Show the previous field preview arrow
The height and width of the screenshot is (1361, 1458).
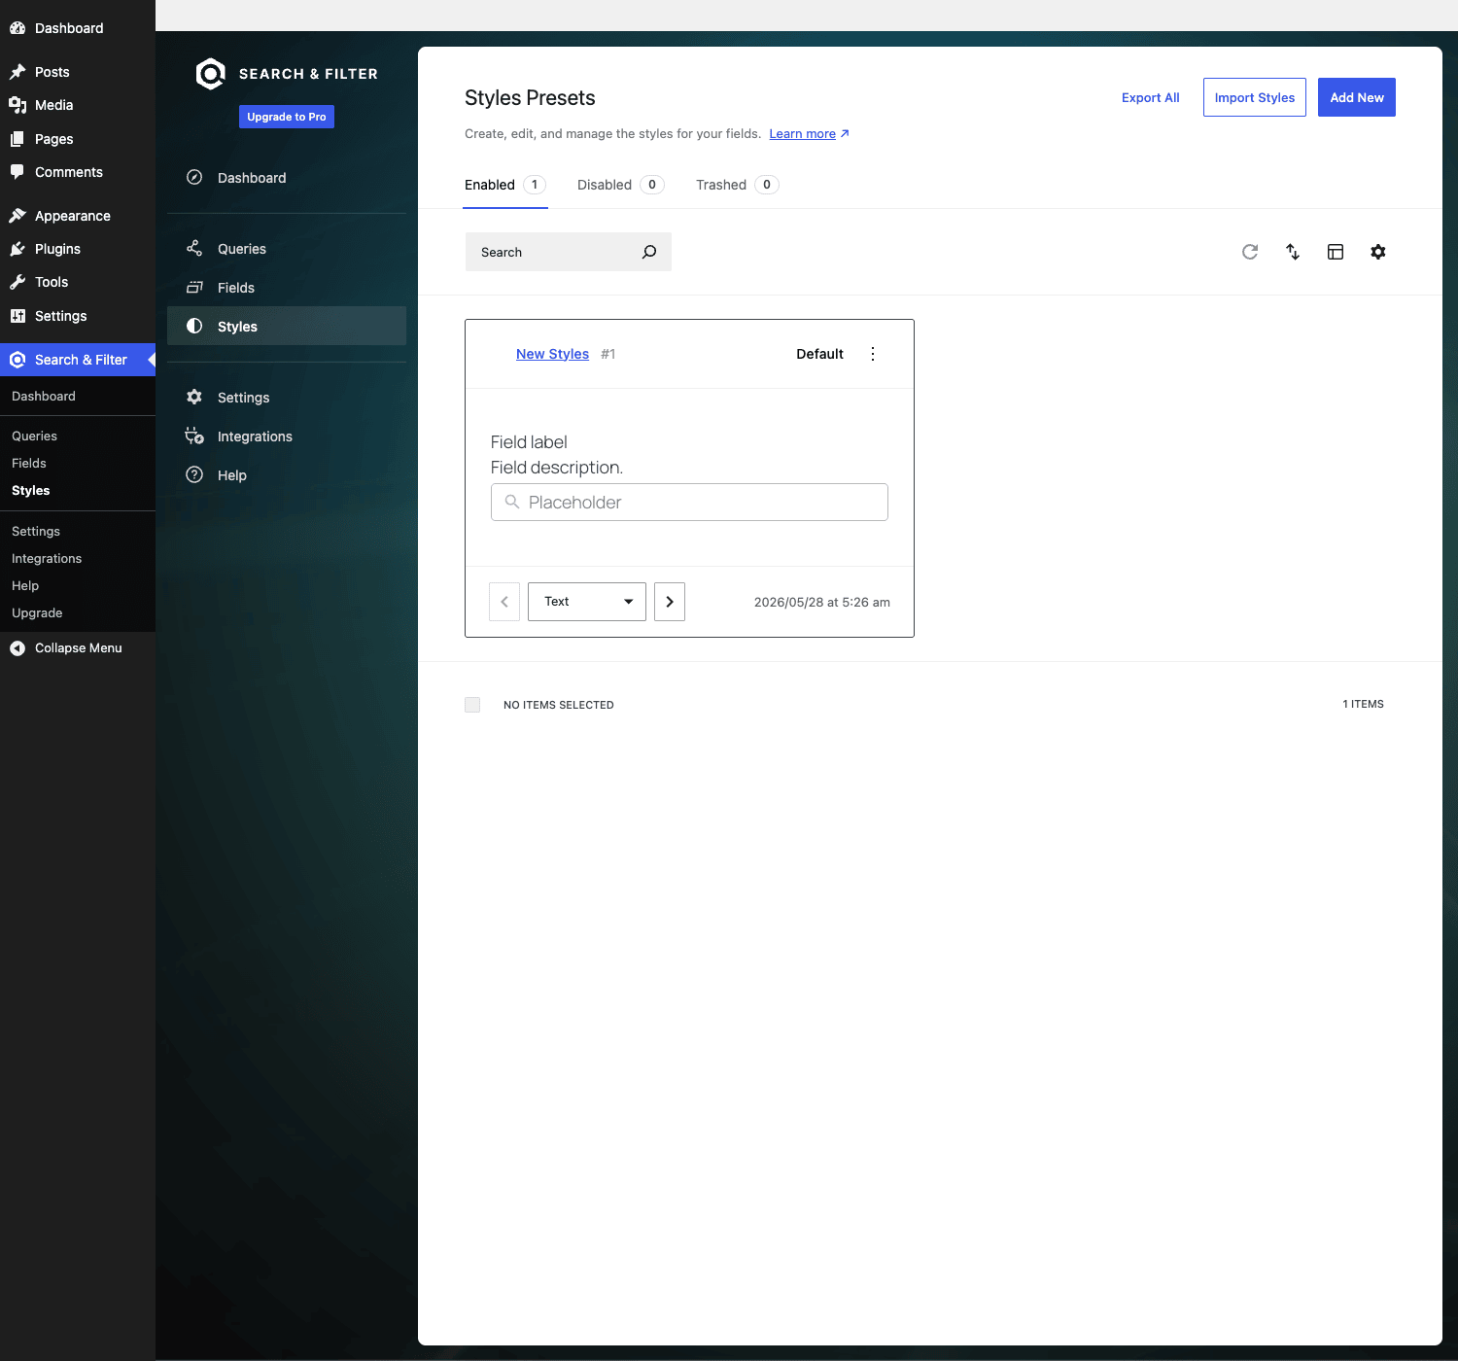coord(504,602)
